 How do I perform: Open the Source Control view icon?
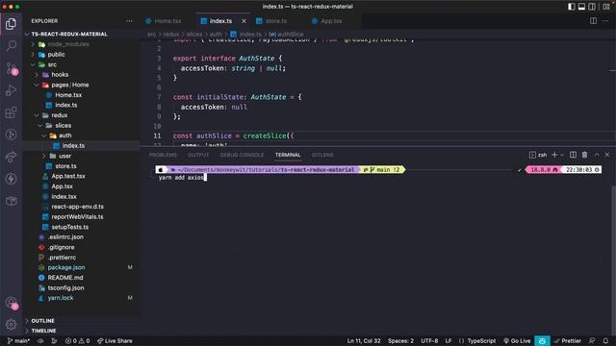click(11, 68)
